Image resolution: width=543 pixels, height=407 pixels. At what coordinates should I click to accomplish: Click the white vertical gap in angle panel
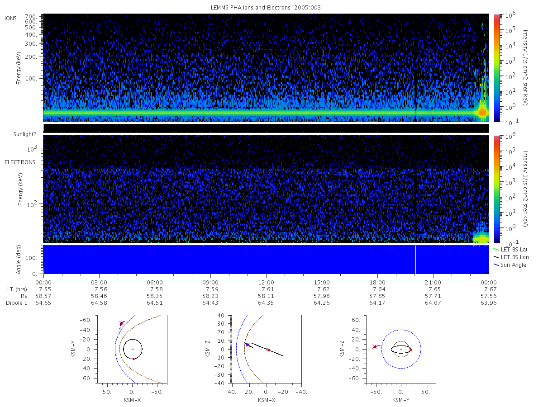tap(415, 260)
